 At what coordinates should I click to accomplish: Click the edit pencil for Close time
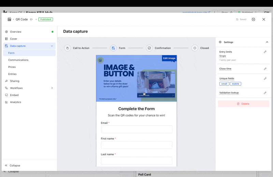click(x=265, y=69)
